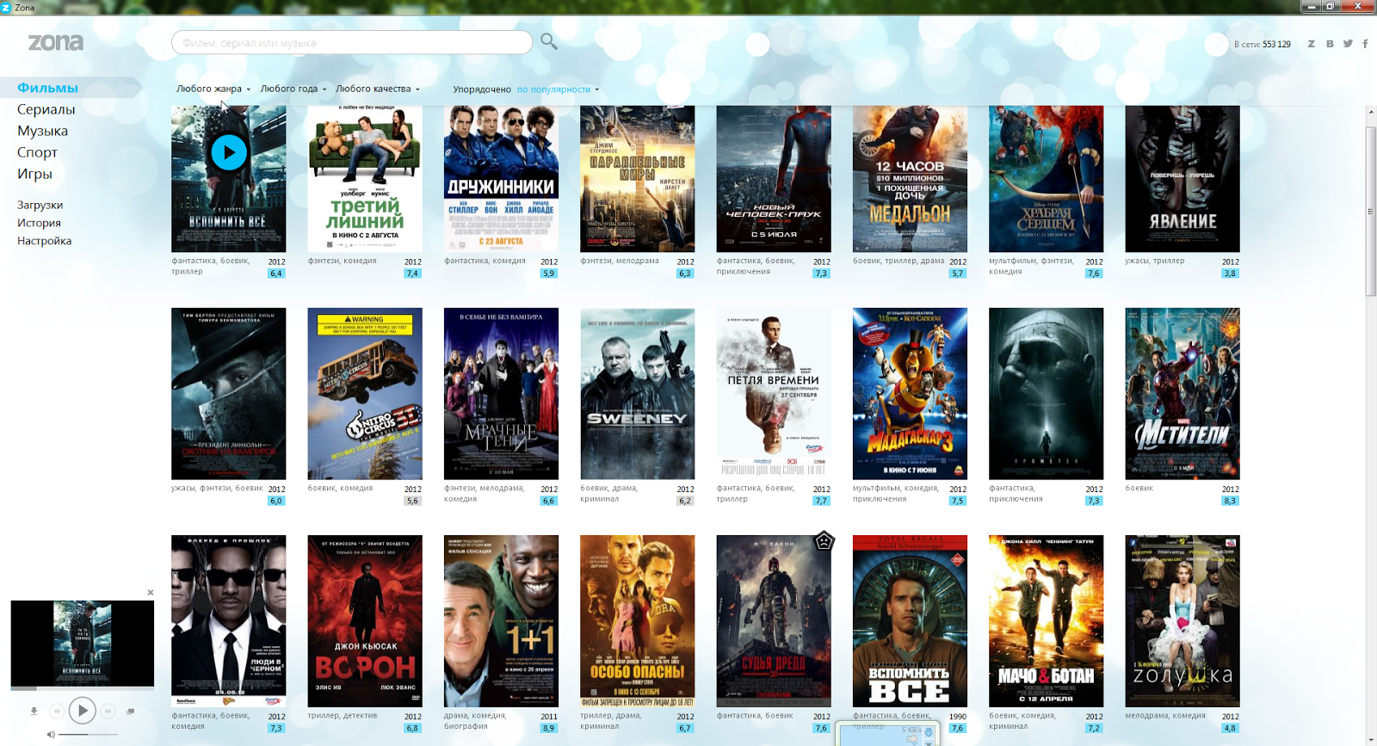1377x746 pixels.
Task: Open the Храбрая сердцем poster
Action: click(1046, 179)
